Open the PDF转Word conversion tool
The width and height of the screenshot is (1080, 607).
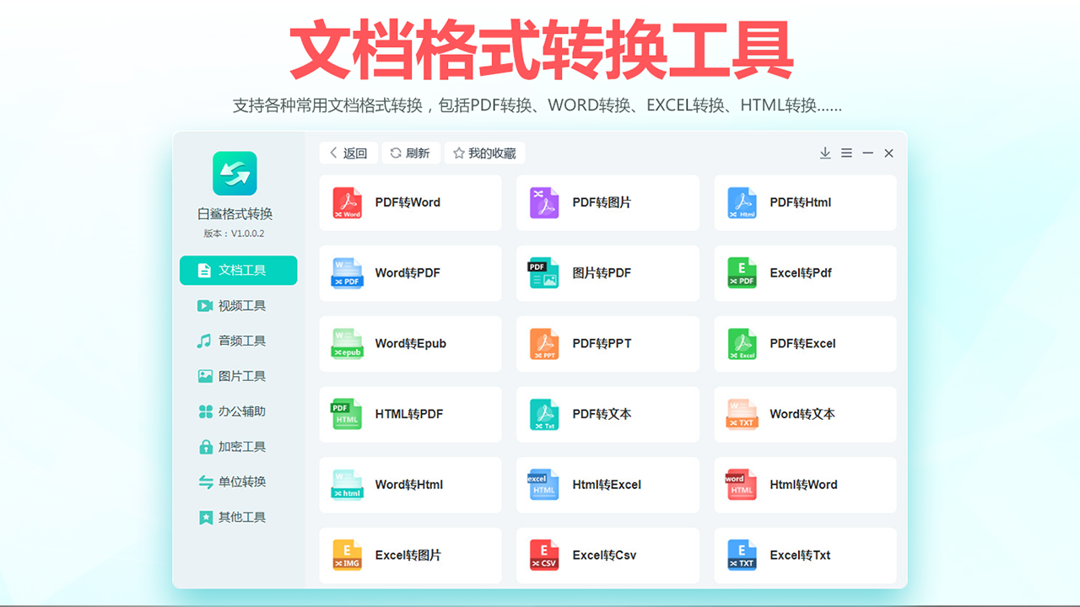click(410, 203)
